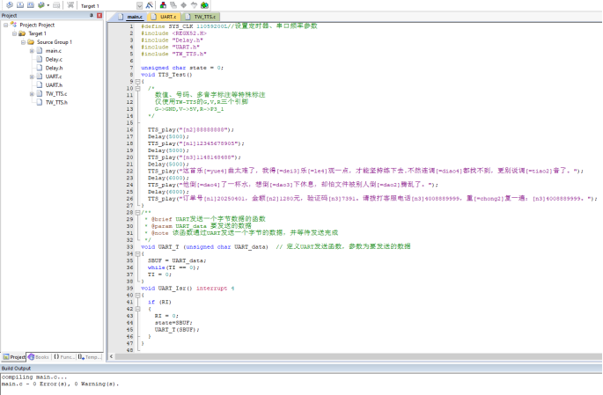Click the 'SBUF = UART_data;' code line
This screenshot has width=603, height=395.
coord(177,260)
